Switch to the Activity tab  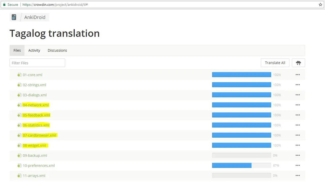point(34,50)
